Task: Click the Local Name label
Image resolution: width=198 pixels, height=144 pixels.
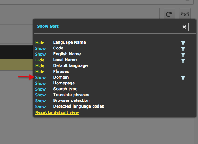Action: 65,60
